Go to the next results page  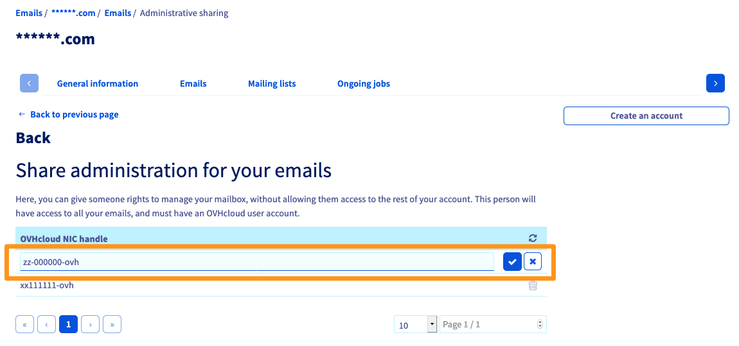(90, 325)
